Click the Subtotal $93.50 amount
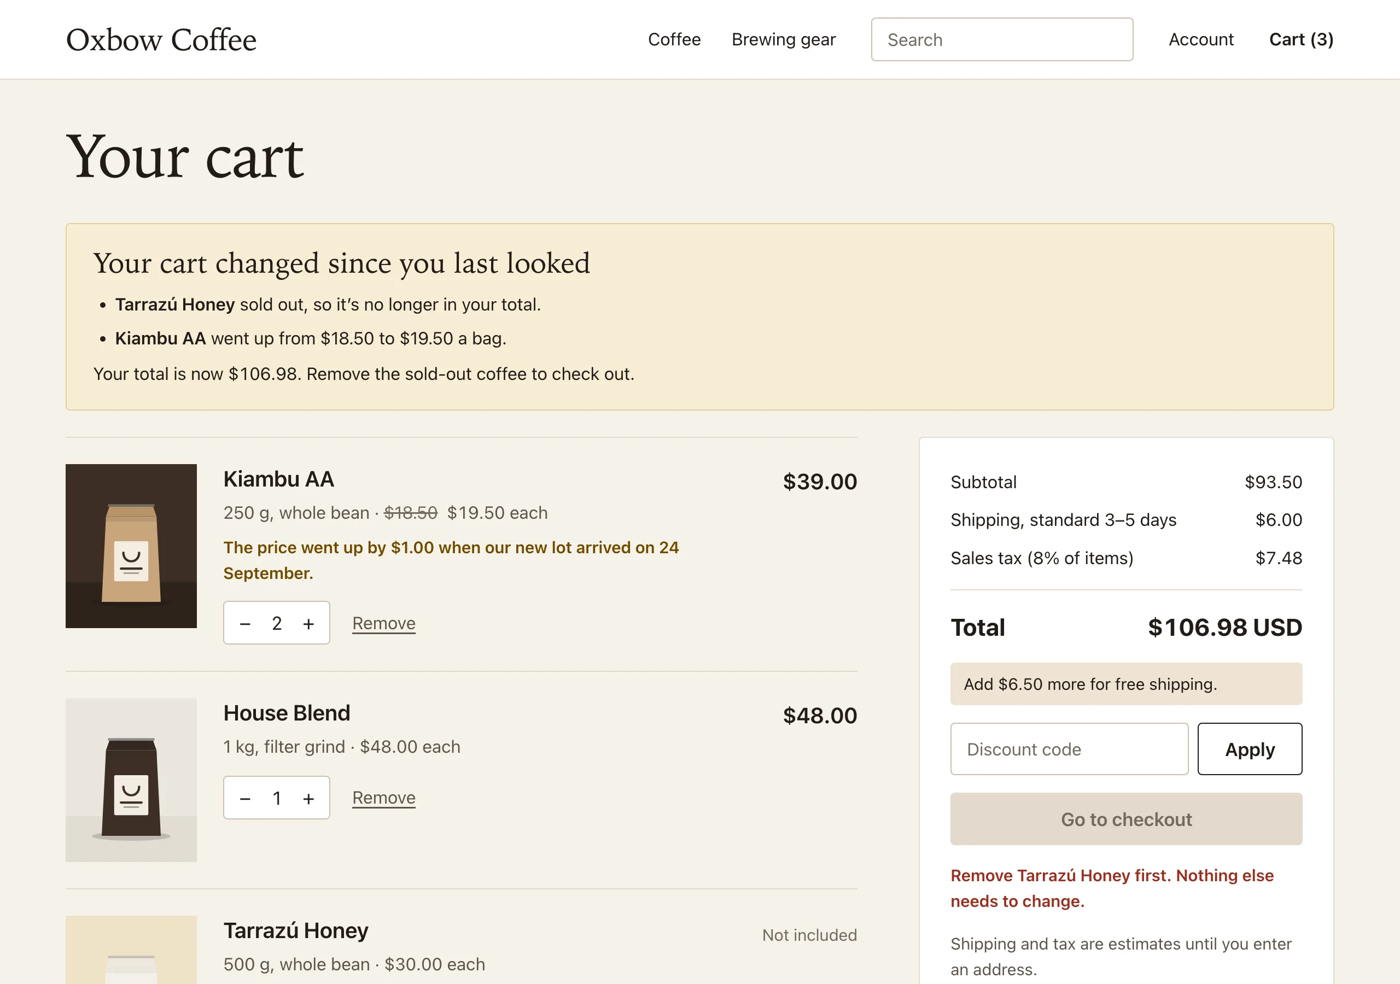 click(x=1273, y=482)
